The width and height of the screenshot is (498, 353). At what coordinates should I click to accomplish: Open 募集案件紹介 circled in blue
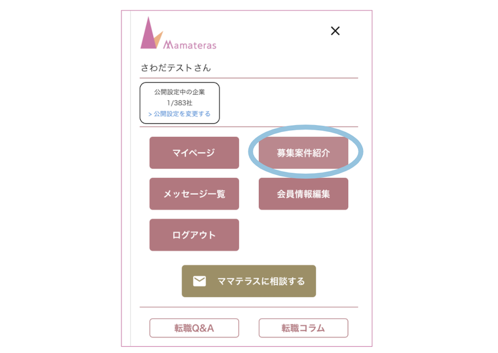pos(303,153)
